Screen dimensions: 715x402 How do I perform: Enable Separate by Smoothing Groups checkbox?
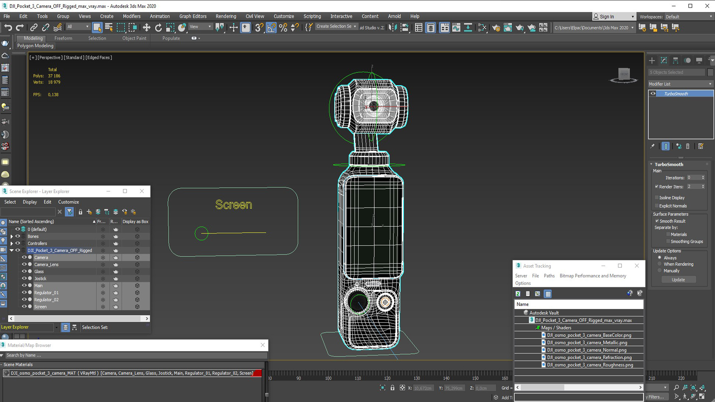[668, 242]
